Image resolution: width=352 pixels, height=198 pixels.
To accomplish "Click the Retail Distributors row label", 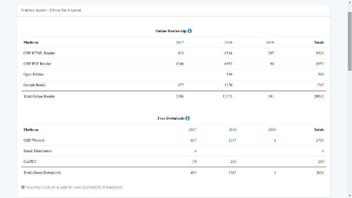I will [38, 151].
